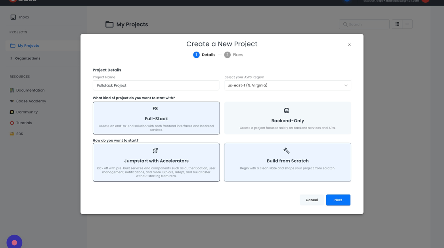This screenshot has height=248, width=444.
Task: Select the Backend-Only project type card
Action: tap(287, 118)
